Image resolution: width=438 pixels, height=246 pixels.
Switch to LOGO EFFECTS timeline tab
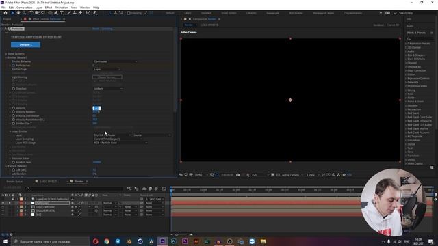(x=49, y=182)
